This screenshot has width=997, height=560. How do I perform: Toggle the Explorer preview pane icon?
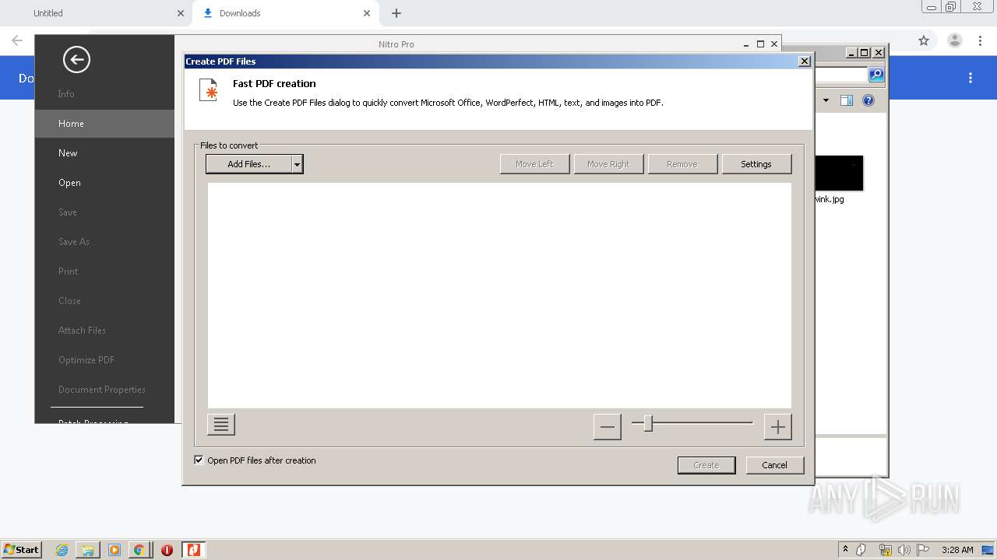point(847,100)
